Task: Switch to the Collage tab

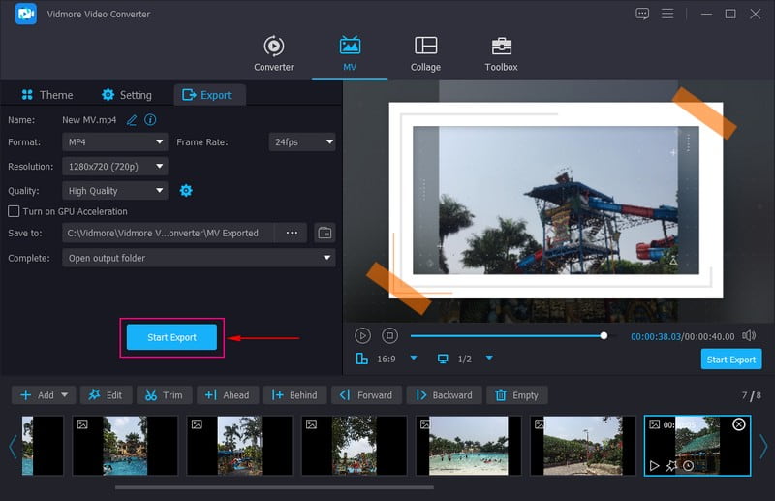Action: click(x=425, y=54)
